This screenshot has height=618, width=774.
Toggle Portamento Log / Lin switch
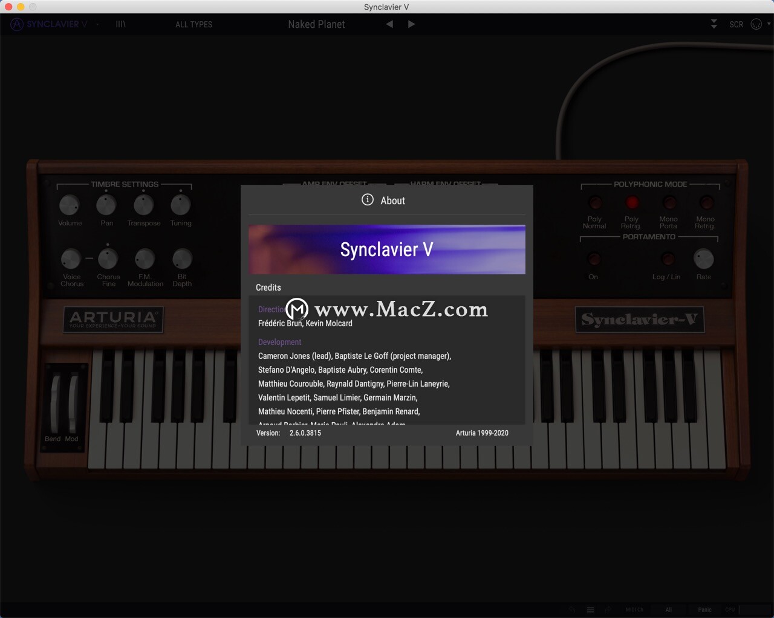[667, 259]
